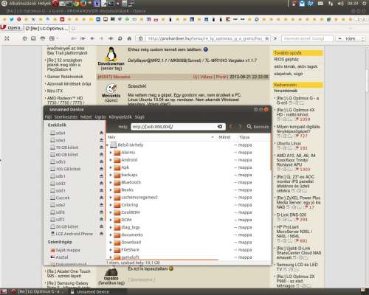Open a new tab in Opera
This screenshot has height=295, width=369.
74,29
